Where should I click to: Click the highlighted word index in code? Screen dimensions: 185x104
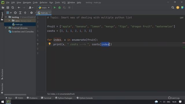[105, 44]
